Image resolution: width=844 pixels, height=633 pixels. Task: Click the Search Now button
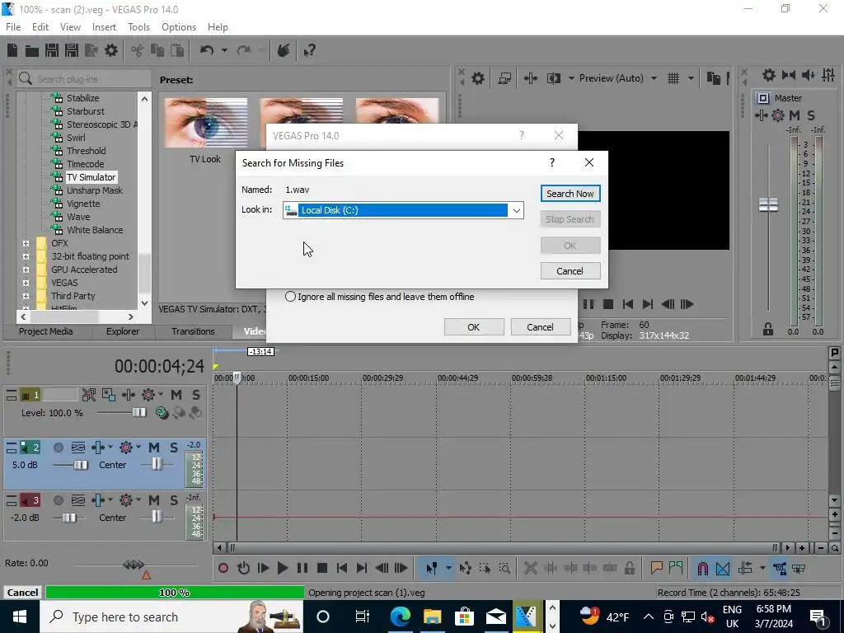tap(570, 194)
